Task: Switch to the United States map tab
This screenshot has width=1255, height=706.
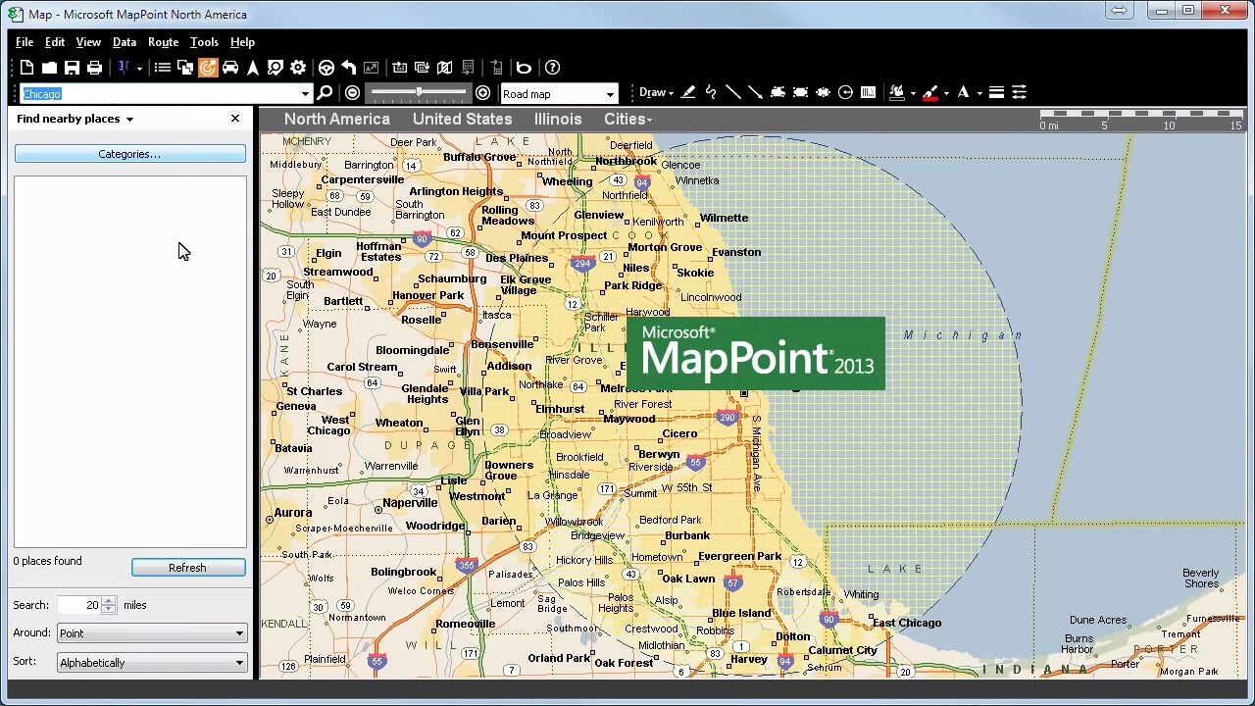Action: coord(462,119)
